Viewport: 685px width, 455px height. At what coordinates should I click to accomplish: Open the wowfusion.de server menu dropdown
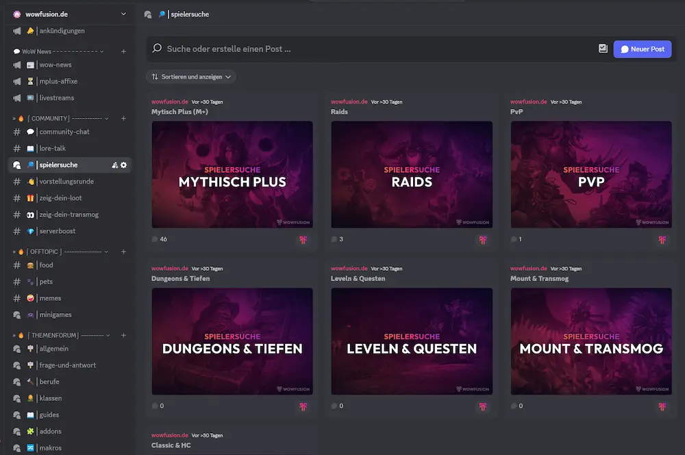[123, 14]
